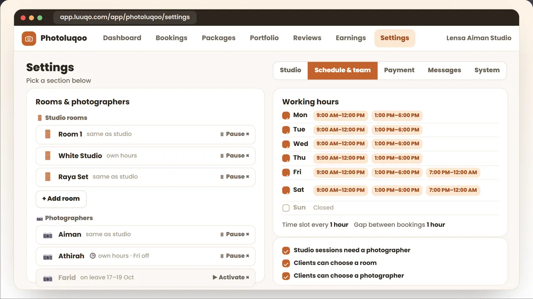The image size is (533, 299).
Task: Switch to the Studio settings tab
Action: 290,70
